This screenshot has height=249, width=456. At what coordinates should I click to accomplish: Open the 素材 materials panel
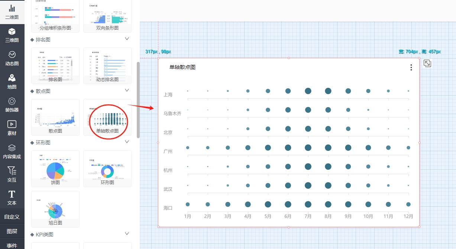click(12, 129)
